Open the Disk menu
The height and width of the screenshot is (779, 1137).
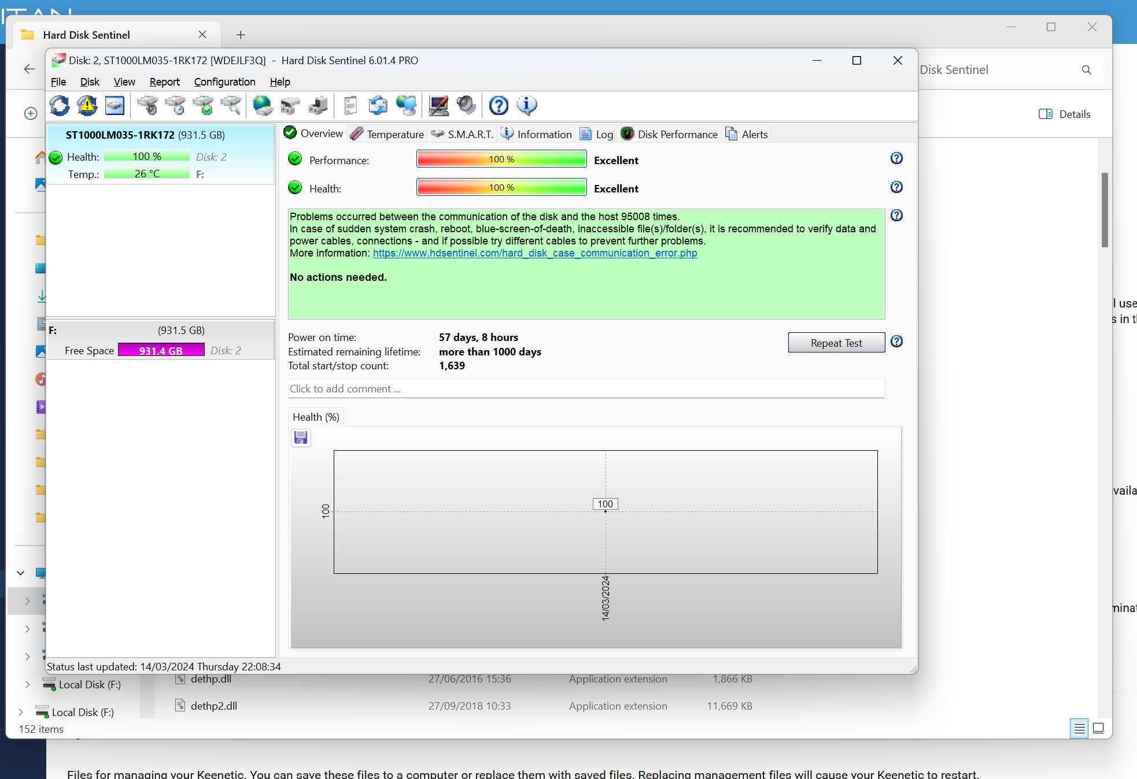pos(90,82)
